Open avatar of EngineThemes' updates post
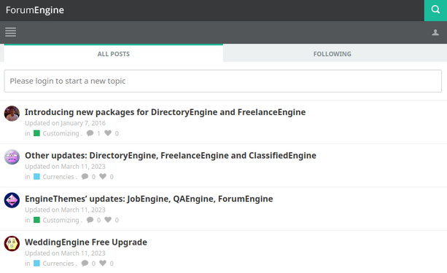This screenshot has height=273, width=447. [x=12, y=200]
